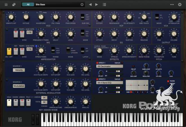This screenshot has height=127, width=186.
Task: Click the EG Intensity knob
Action: (129, 17)
